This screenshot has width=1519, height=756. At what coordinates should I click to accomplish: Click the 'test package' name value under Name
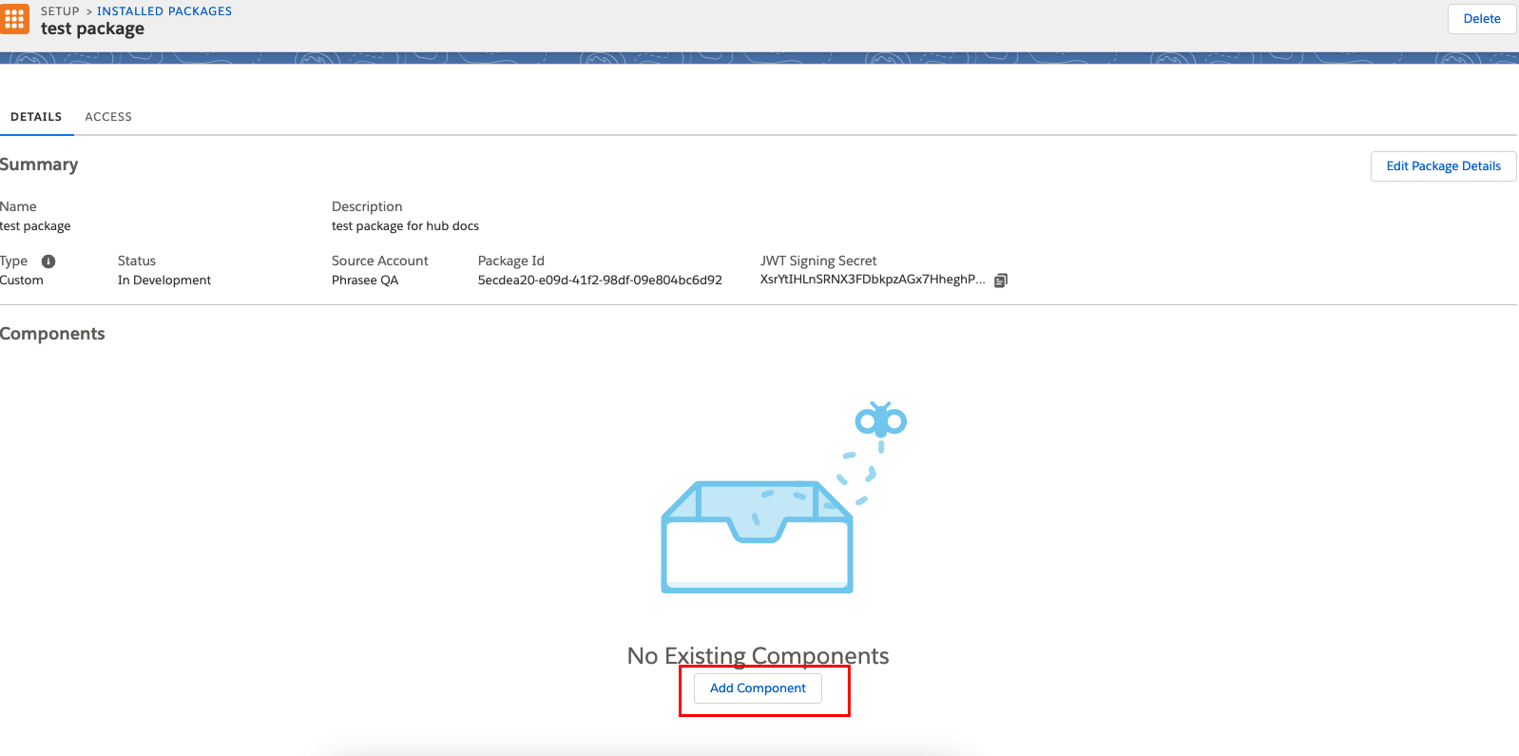pos(35,226)
